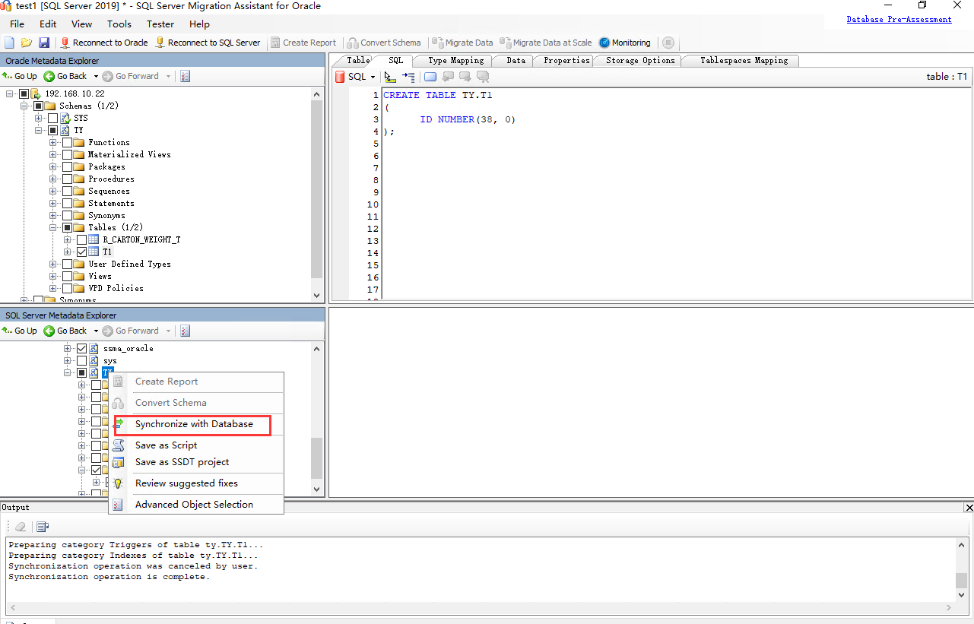
Task: Switch to the Type Mapping tab
Action: 455,60
